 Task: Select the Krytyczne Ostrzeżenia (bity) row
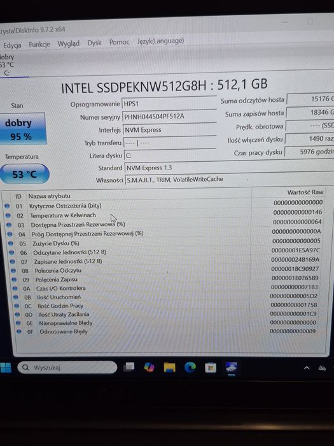(164, 205)
